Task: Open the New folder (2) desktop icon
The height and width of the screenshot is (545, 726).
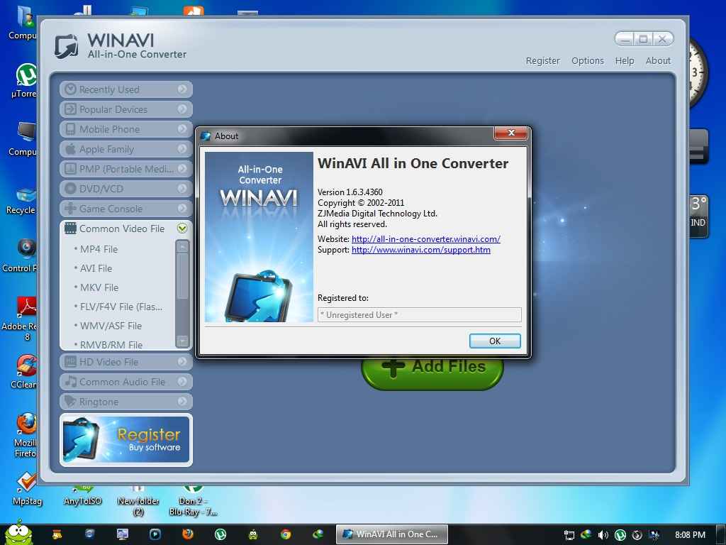Action: [x=138, y=500]
